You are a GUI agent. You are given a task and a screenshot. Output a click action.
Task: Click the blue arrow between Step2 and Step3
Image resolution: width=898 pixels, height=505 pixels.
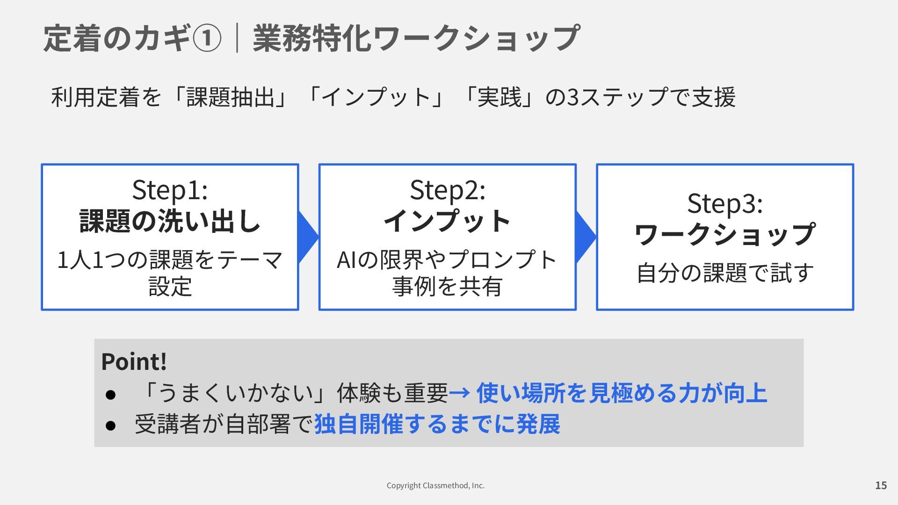click(x=585, y=237)
